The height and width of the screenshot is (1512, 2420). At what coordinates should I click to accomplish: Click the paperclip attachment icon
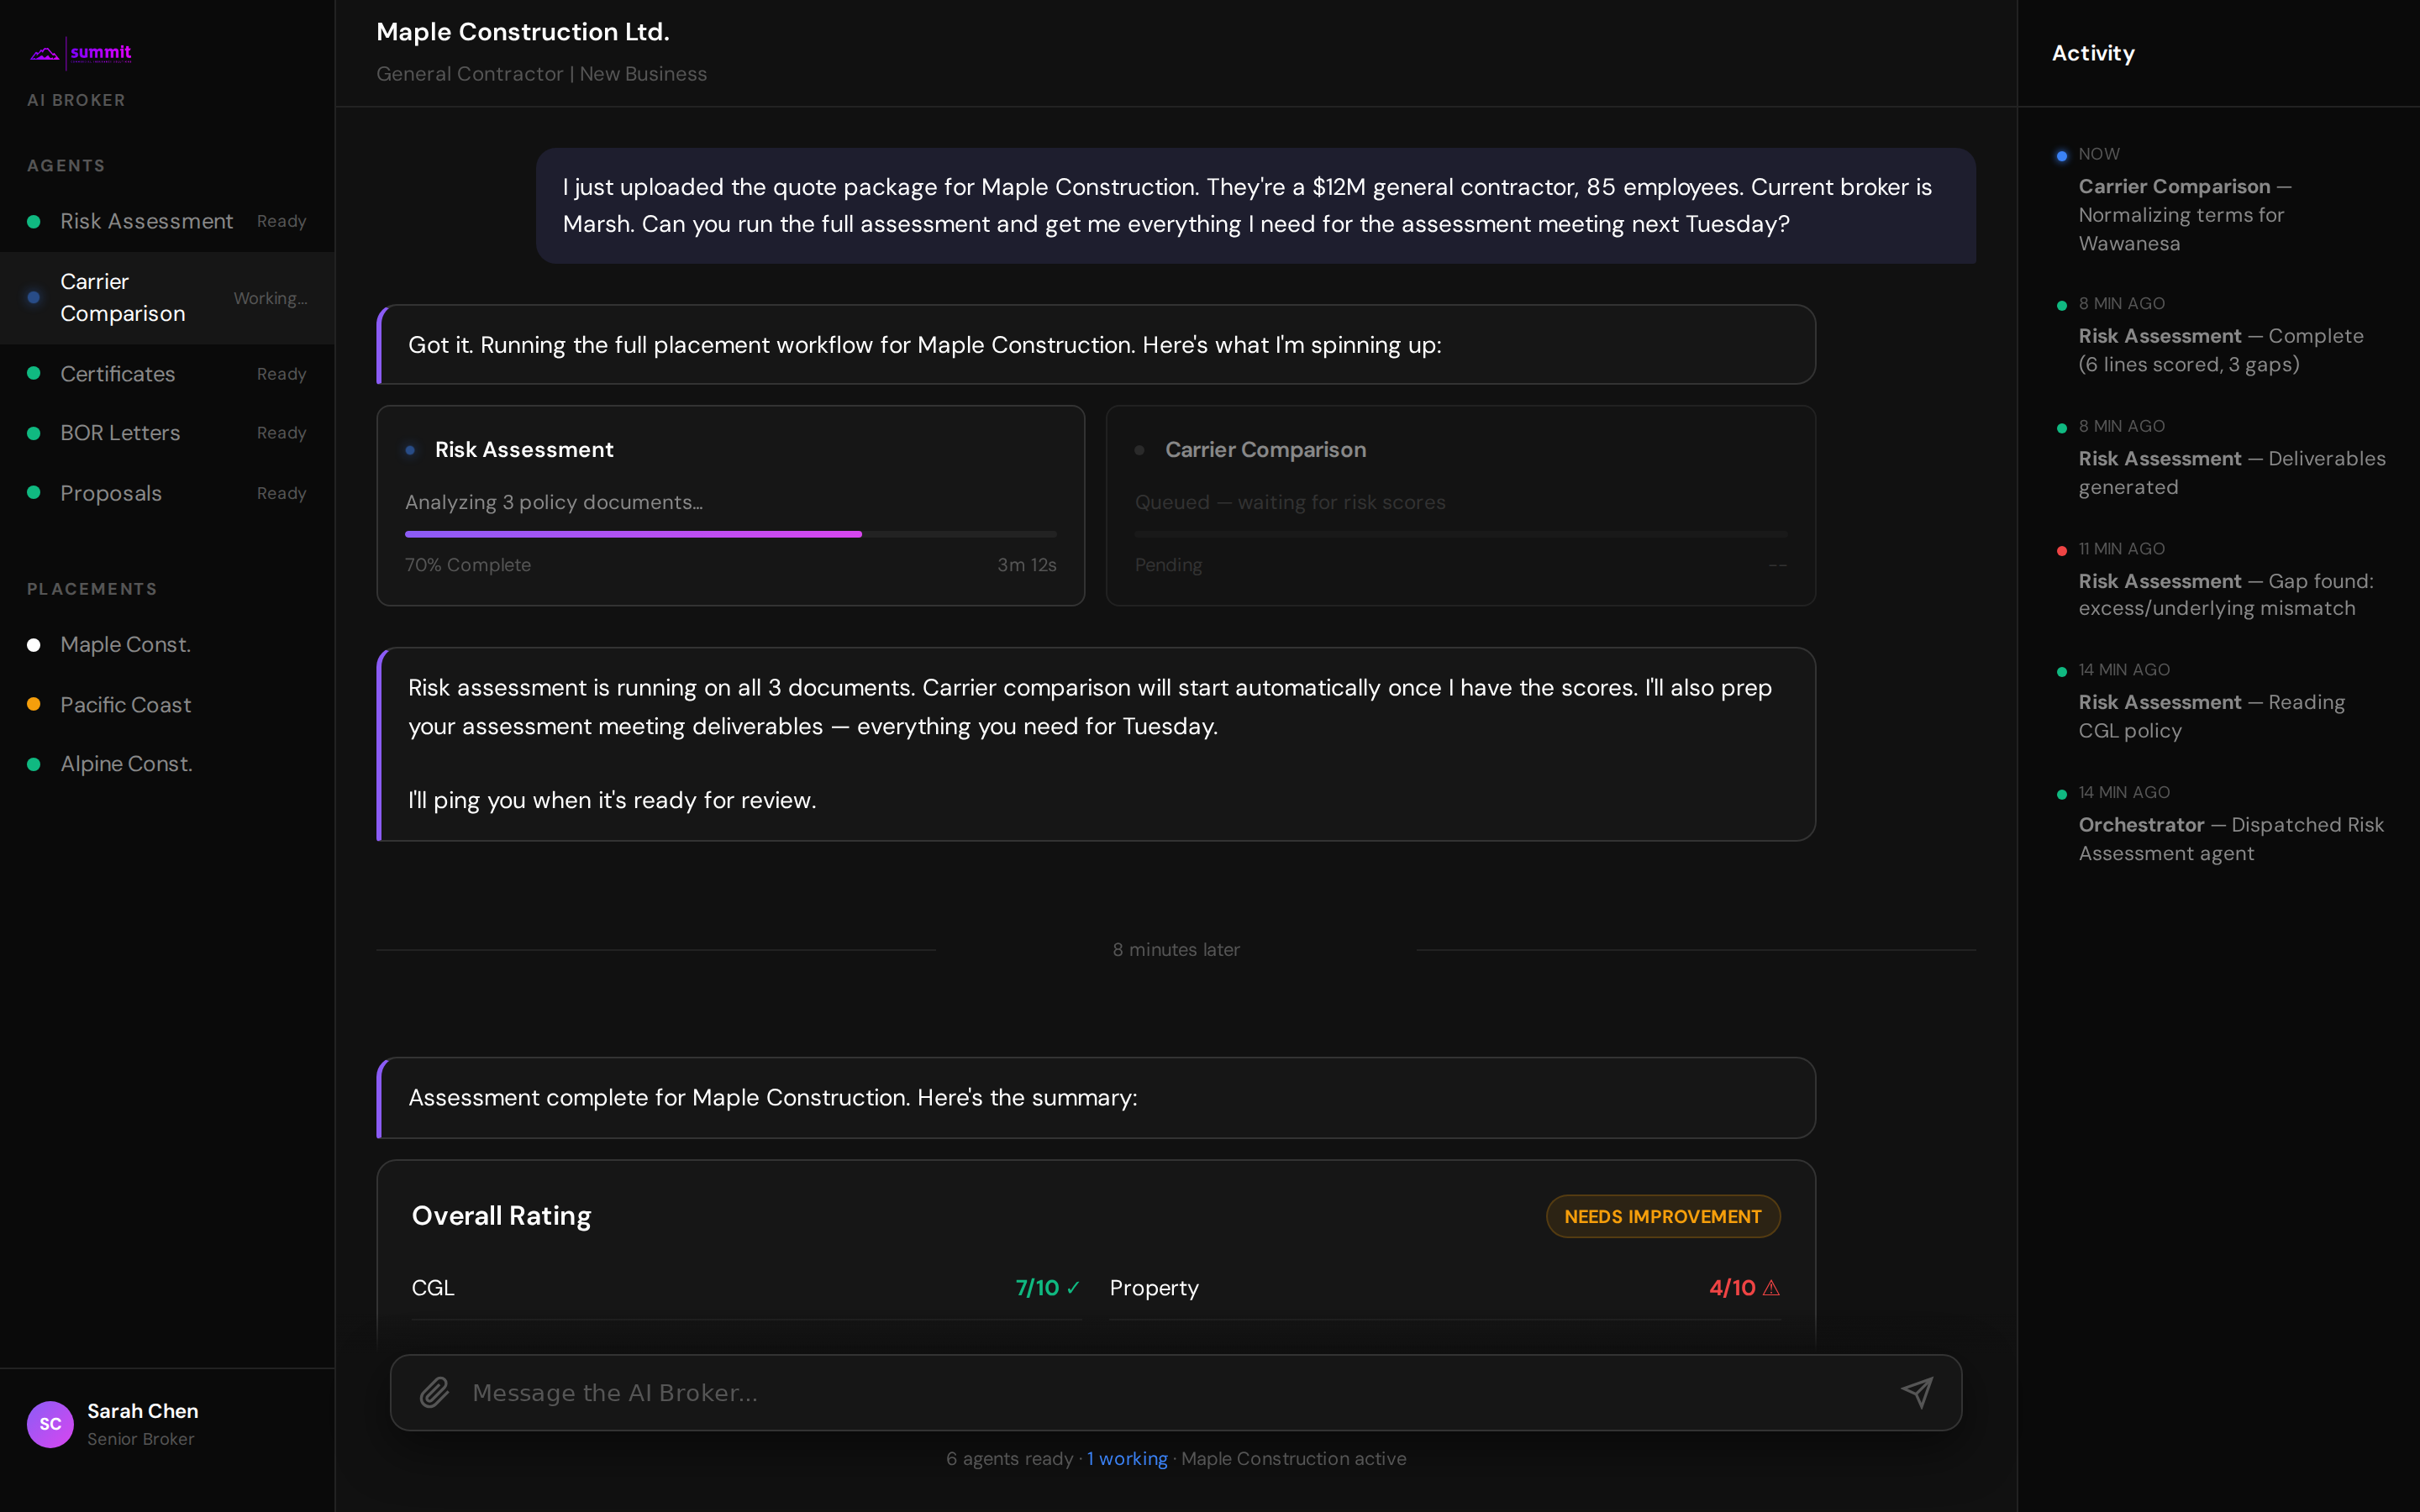pyautogui.click(x=435, y=1392)
